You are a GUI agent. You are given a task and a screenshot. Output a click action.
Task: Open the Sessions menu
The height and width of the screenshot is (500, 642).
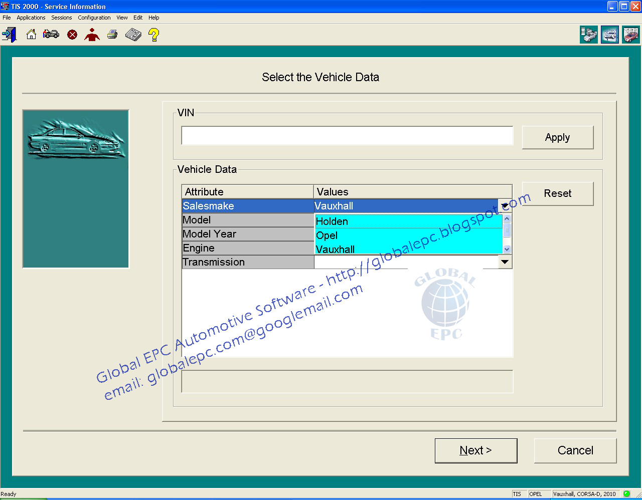tap(62, 18)
